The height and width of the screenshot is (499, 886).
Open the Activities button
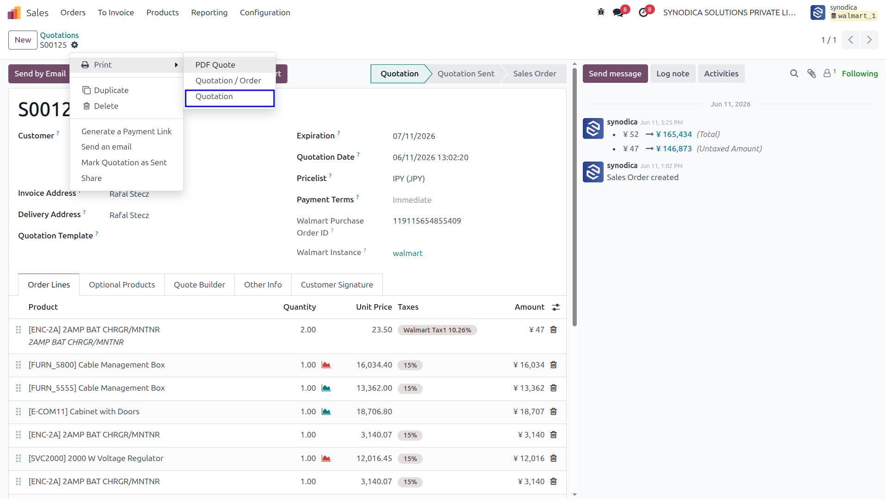tap(721, 74)
